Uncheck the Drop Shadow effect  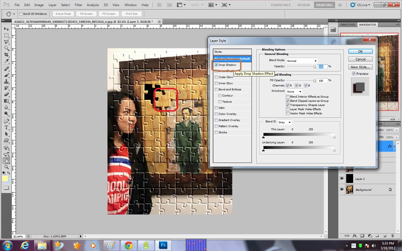click(x=216, y=65)
